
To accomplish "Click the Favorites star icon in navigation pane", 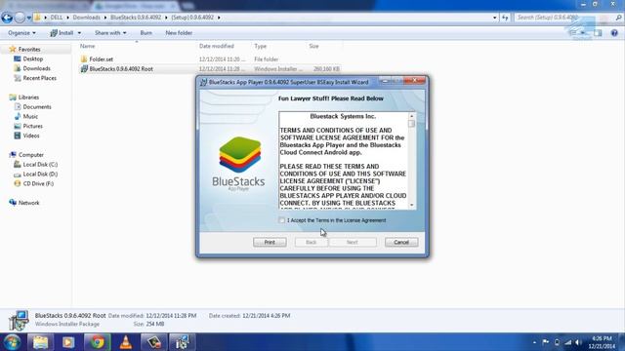I will click(x=13, y=50).
